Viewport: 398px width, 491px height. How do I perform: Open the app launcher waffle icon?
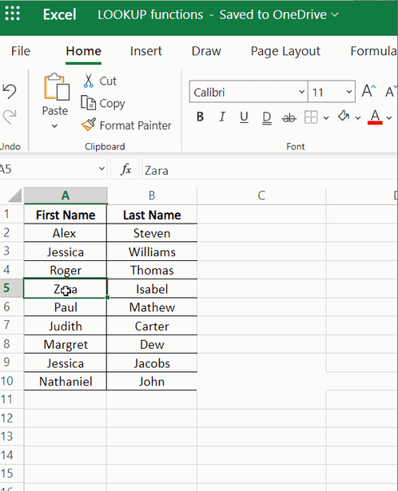pos(13,14)
